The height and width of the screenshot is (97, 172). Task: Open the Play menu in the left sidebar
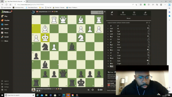point(4,16)
